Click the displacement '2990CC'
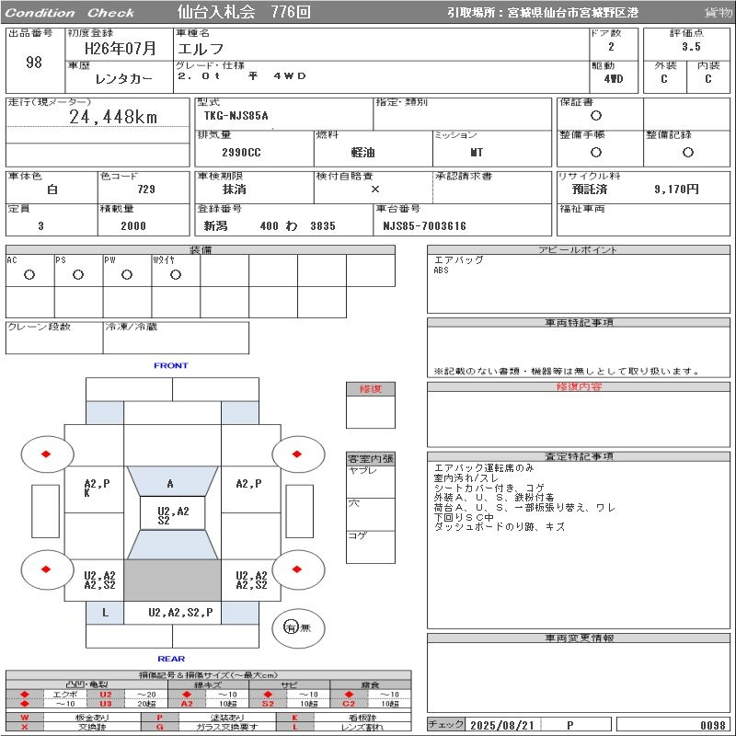The image size is (736, 736). (241, 153)
